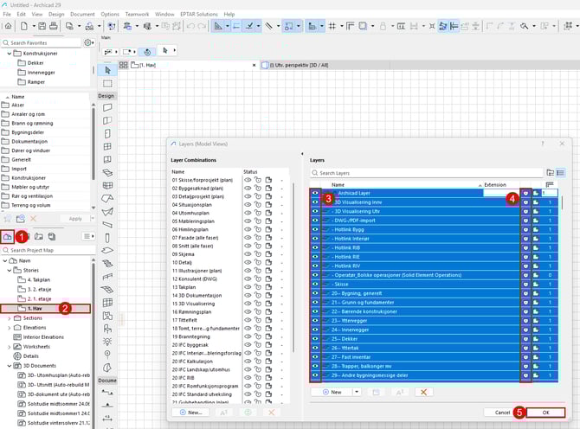The width and height of the screenshot is (580, 429).
Task: Expand the Sections tree node
Action: click(9, 318)
